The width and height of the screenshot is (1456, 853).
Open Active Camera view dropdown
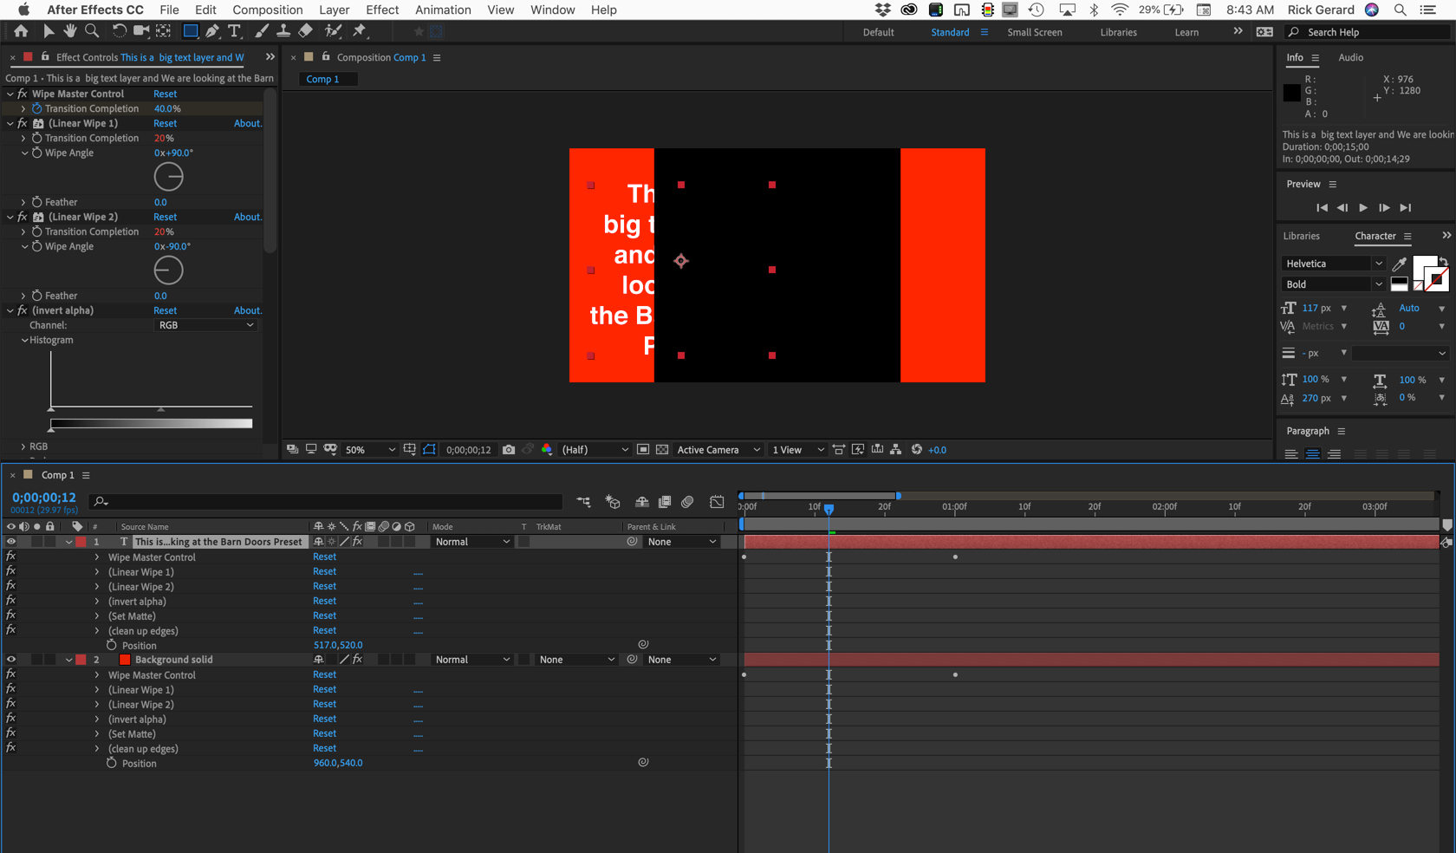[718, 450]
